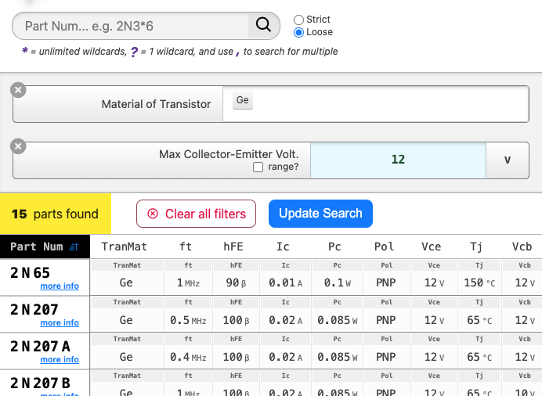542x396 pixels.
Task: Open more info for 2N65
Action: 60,286
